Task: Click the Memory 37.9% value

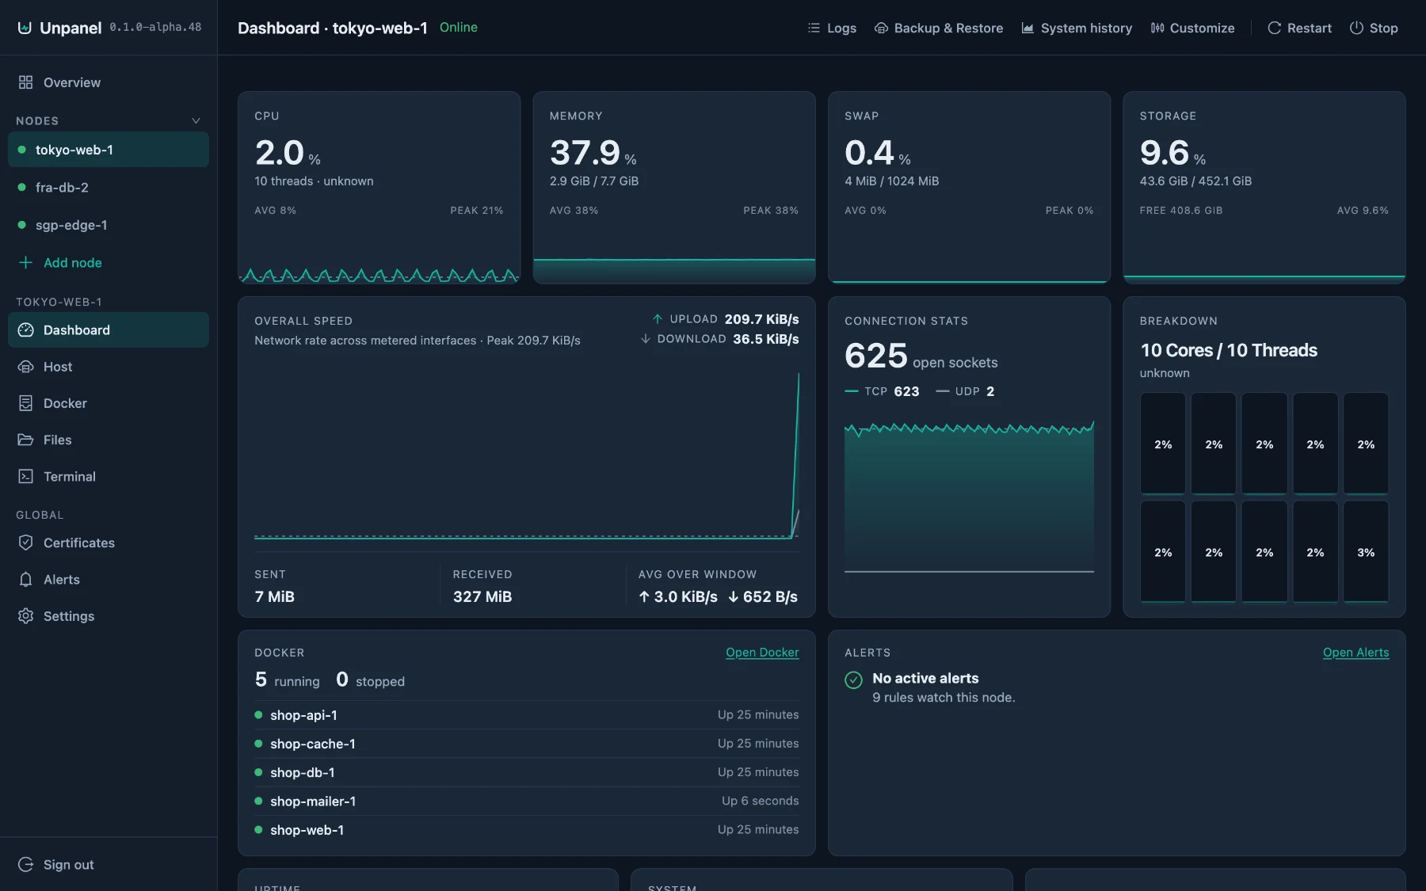Action: pos(593,152)
